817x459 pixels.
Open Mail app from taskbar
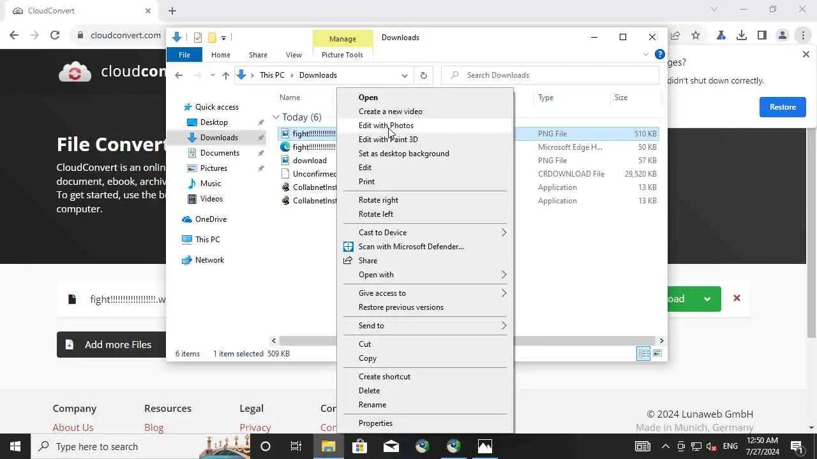[391, 446]
